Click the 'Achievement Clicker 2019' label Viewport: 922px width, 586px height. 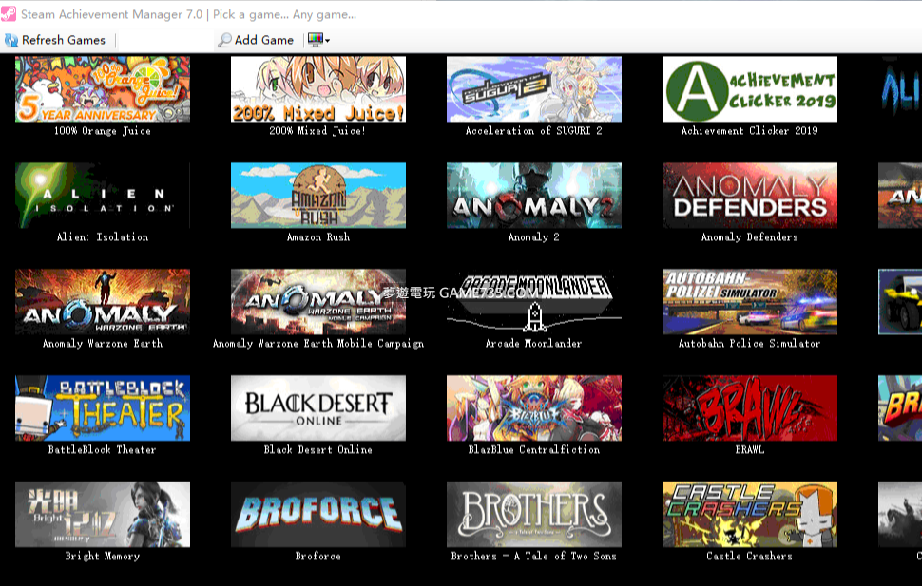point(750,131)
